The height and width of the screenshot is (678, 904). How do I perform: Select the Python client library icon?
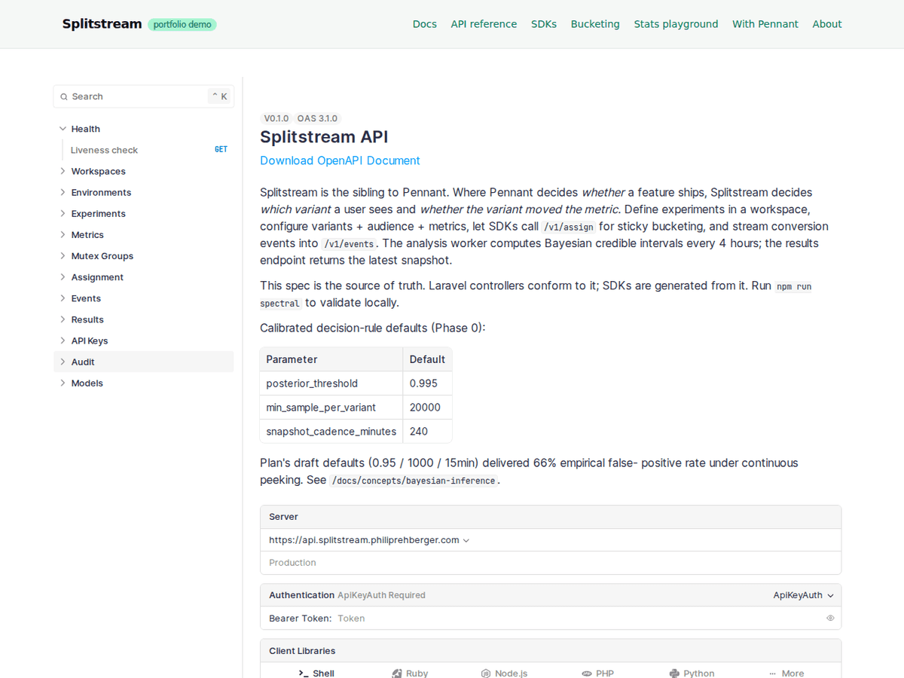click(x=674, y=673)
